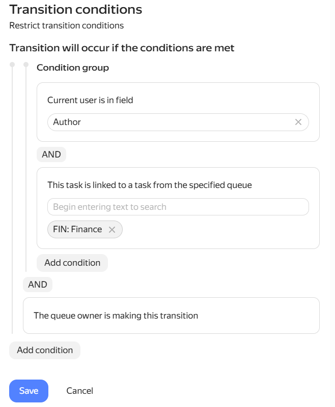Add condition inside the condition group
The height and width of the screenshot is (407, 335).
point(72,263)
